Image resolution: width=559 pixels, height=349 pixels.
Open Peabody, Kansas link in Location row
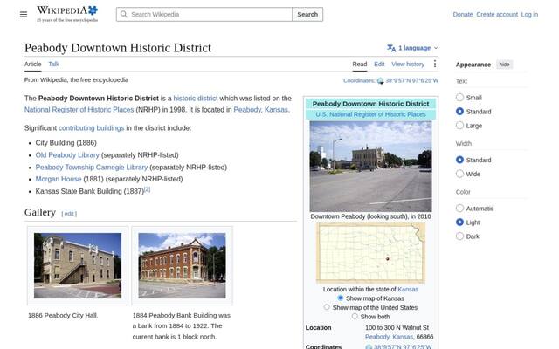[389, 337]
